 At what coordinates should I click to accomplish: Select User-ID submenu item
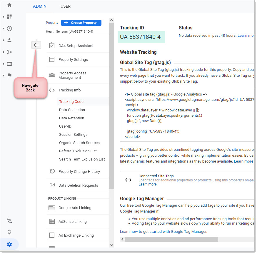coord(65,126)
